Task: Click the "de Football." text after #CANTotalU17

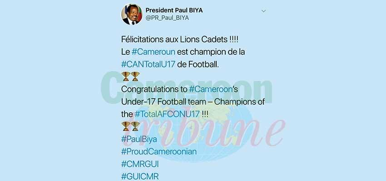Action: click(x=198, y=64)
